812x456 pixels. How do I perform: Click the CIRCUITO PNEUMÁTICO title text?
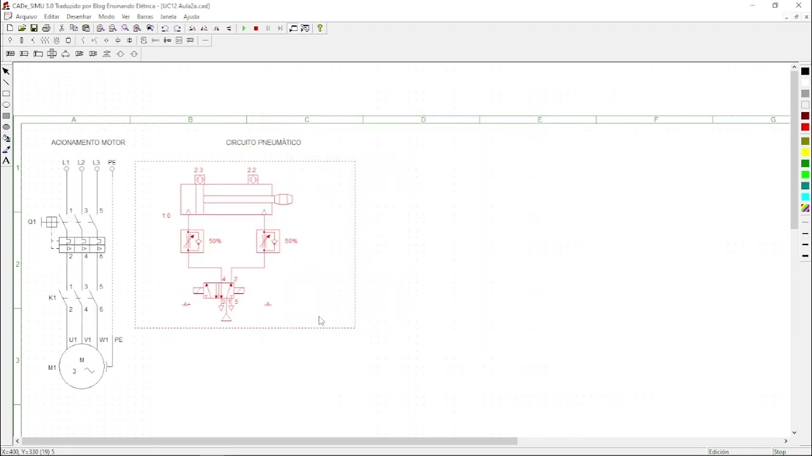point(263,142)
